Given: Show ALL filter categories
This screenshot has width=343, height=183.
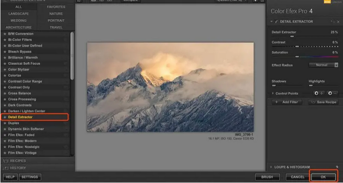Looking at the screenshot, I should click(x=19, y=7).
